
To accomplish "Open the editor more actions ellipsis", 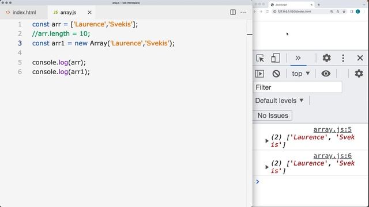I will [x=243, y=12].
